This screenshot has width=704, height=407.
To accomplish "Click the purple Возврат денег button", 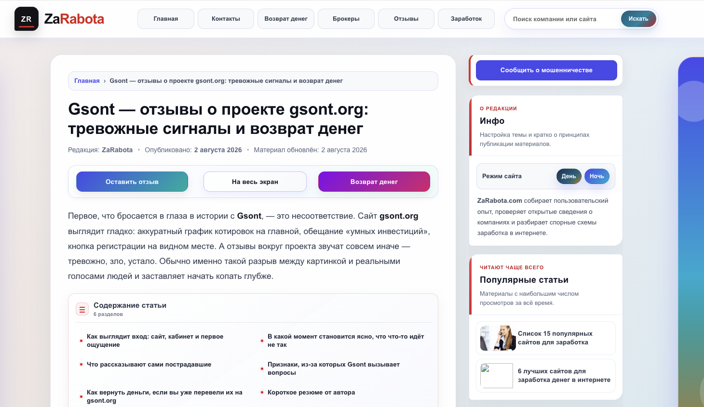I will (x=374, y=182).
